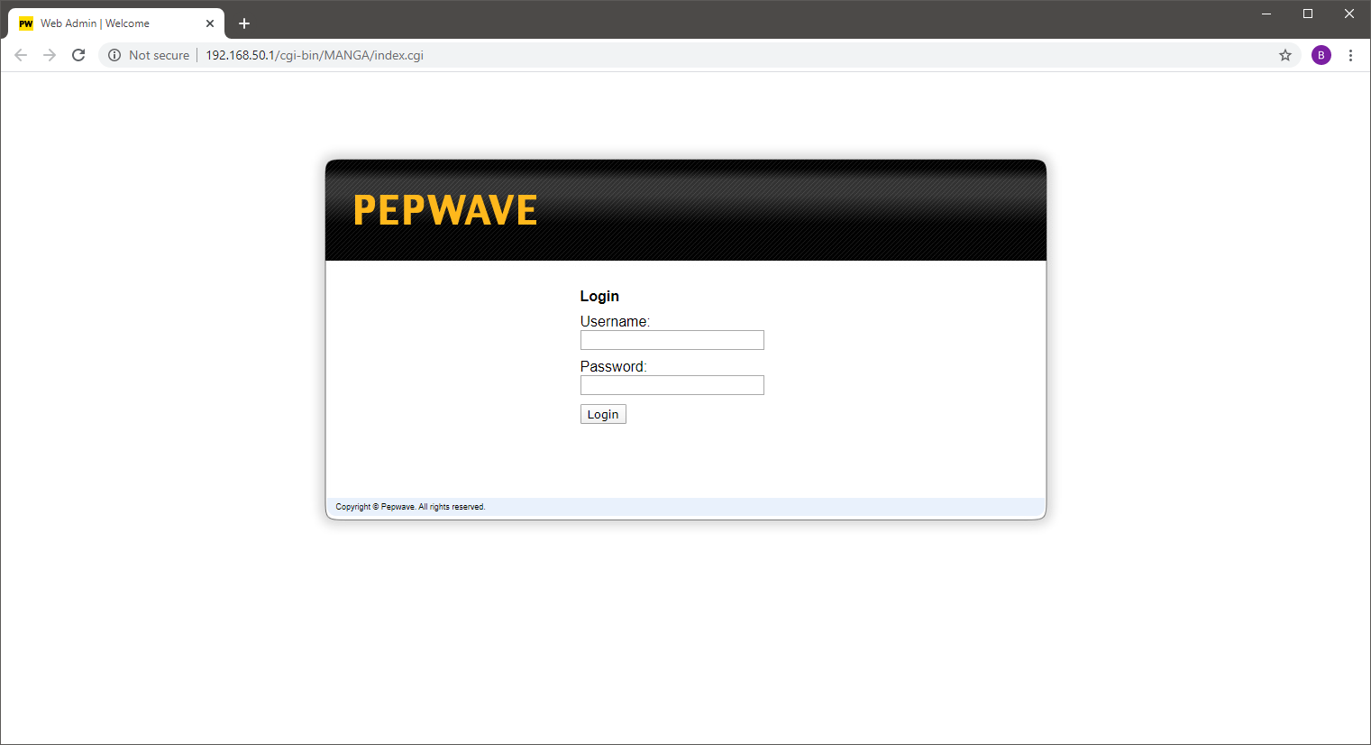Minimize the browser window
The image size is (1371, 745).
pyautogui.click(x=1266, y=14)
